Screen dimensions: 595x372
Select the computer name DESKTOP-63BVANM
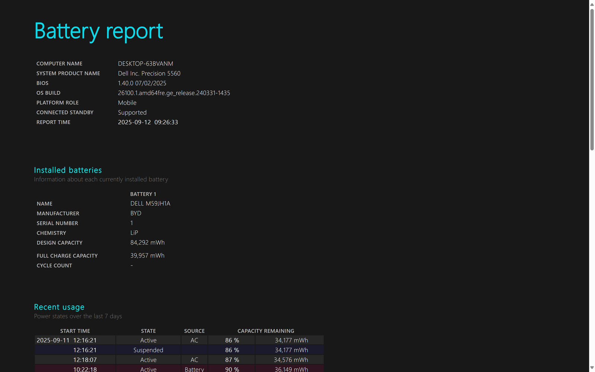coord(145,64)
